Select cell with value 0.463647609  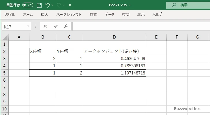[114, 59]
